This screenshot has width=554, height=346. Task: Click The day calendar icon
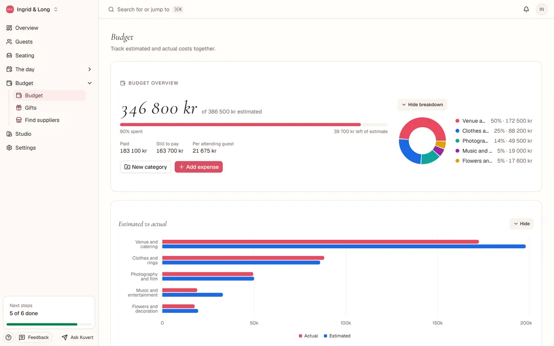coord(9,69)
